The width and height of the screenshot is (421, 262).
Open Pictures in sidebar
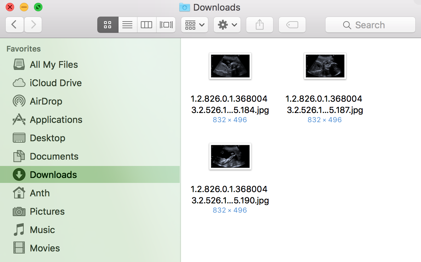[x=90, y=212]
